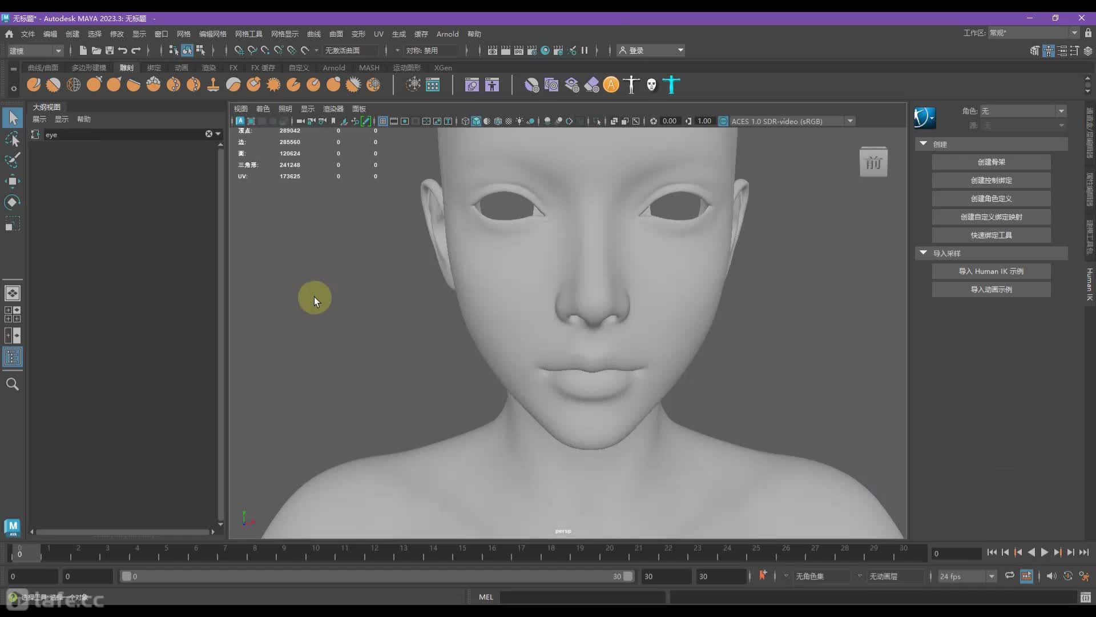This screenshot has height=617, width=1096.
Task: Open the search magnifier in left sidebar
Action: click(x=13, y=384)
